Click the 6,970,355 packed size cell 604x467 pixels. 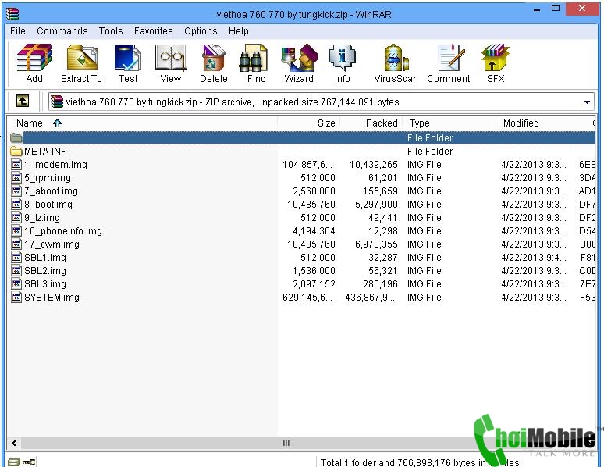pyautogui.click(x=376, y=244)
